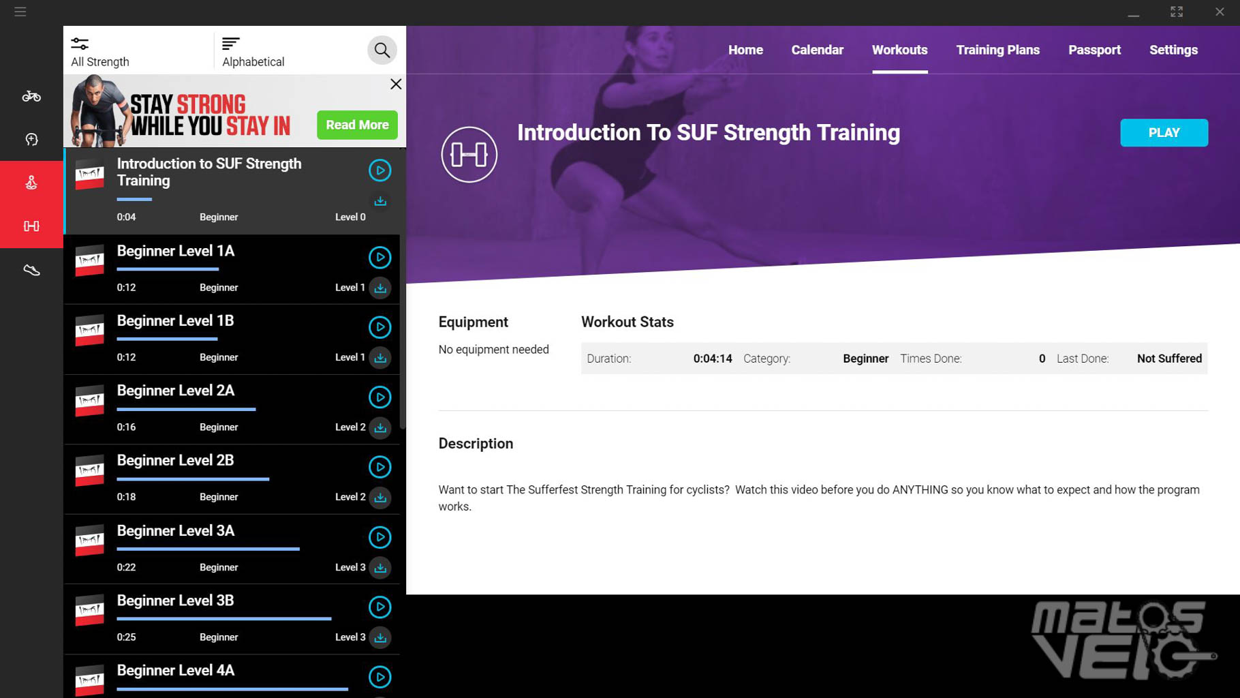Go to the Home tab
This screenshot has width=1240, height=698.
click(x=745, y=50)
